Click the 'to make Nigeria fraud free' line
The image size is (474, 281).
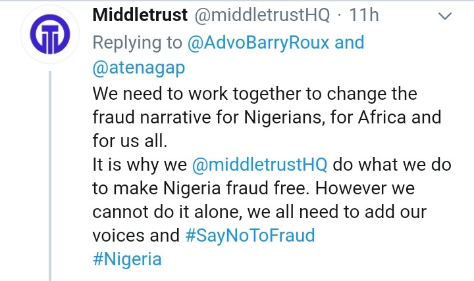pyautogui.click(x=253, y=188)
